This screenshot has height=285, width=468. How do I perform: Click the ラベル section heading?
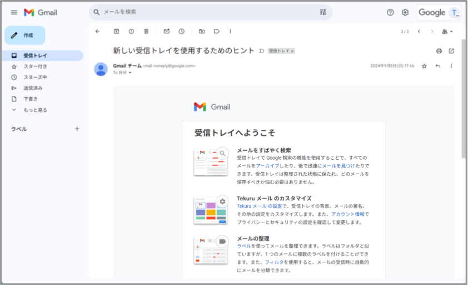(19, 129)
